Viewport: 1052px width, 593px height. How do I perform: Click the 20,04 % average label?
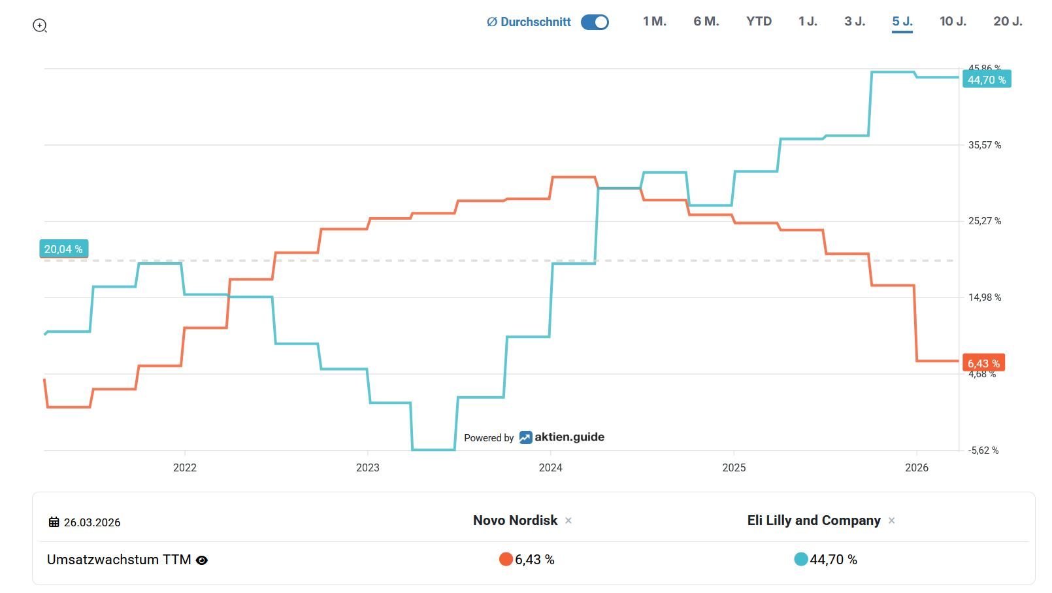pos(63,249)
